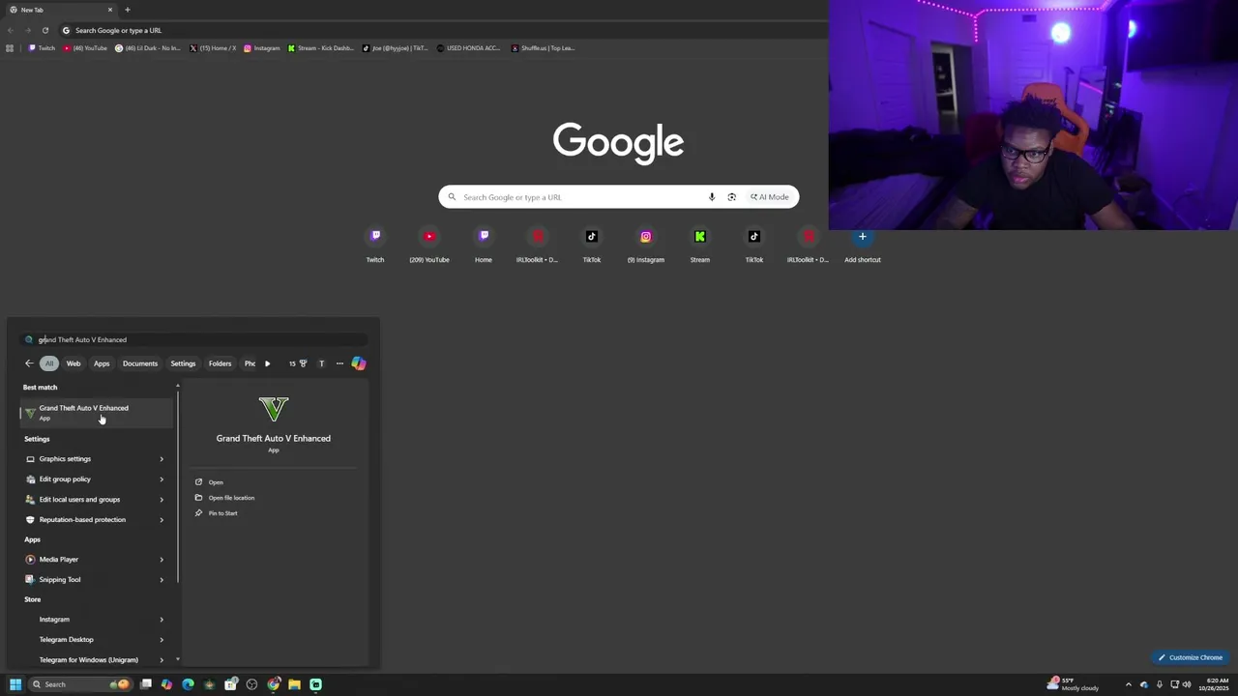Open Stream - Kick Dashboard bookmark
The width and height of the screenshot is (1238, 696).
(x=321, y=48)
